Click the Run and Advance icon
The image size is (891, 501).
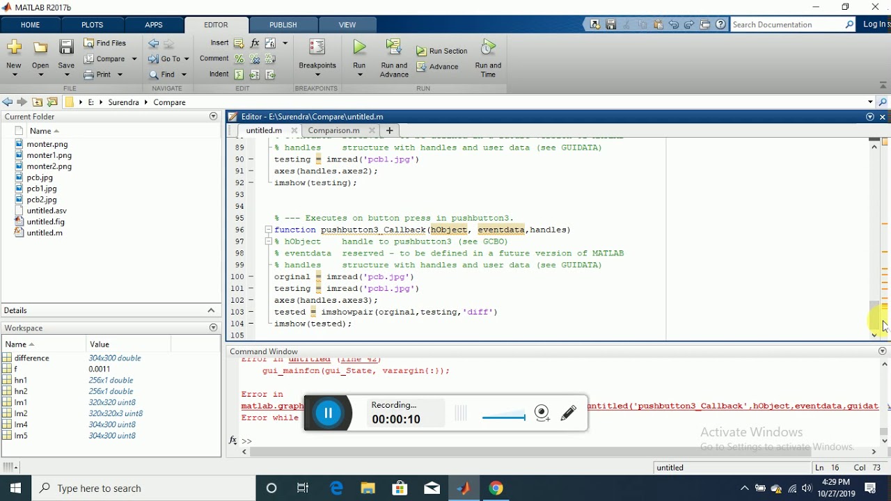pyautogui.click(x=394, y=47)
